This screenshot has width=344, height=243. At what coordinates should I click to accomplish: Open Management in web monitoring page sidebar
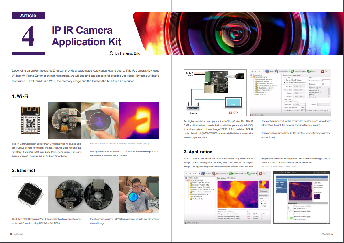tap(281, 190)
